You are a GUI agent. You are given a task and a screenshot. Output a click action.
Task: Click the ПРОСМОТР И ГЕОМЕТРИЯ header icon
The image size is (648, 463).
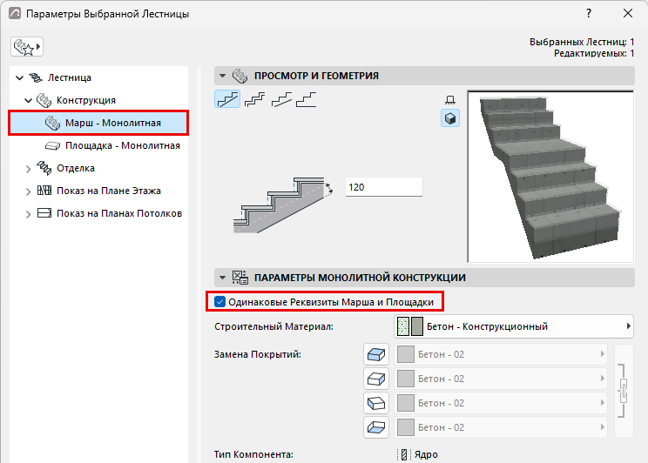240,76
